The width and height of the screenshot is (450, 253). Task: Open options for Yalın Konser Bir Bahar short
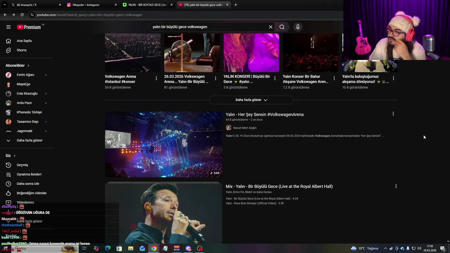[334, 78]
